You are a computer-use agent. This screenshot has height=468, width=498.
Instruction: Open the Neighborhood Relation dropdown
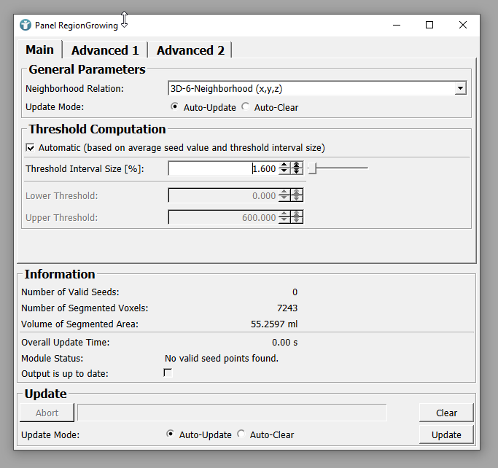point(460,88)
